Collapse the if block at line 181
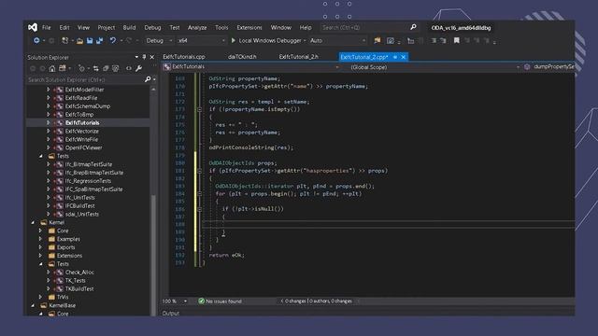 (x=199, y=171)
